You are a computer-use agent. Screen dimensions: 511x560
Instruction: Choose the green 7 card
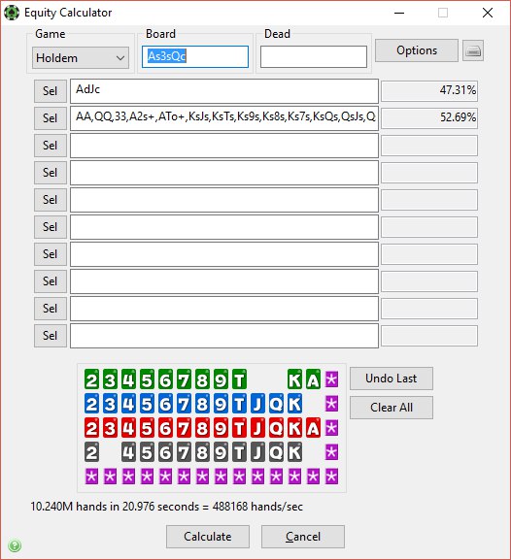[184, 379]
